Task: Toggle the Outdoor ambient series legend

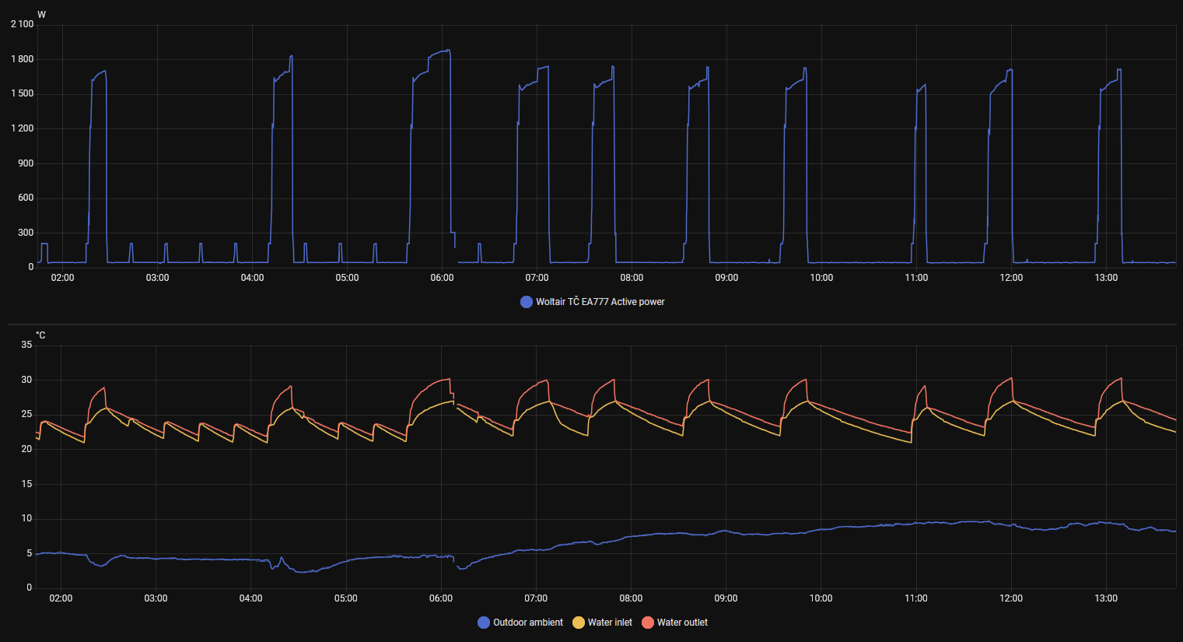Action: tap(520, 623)
